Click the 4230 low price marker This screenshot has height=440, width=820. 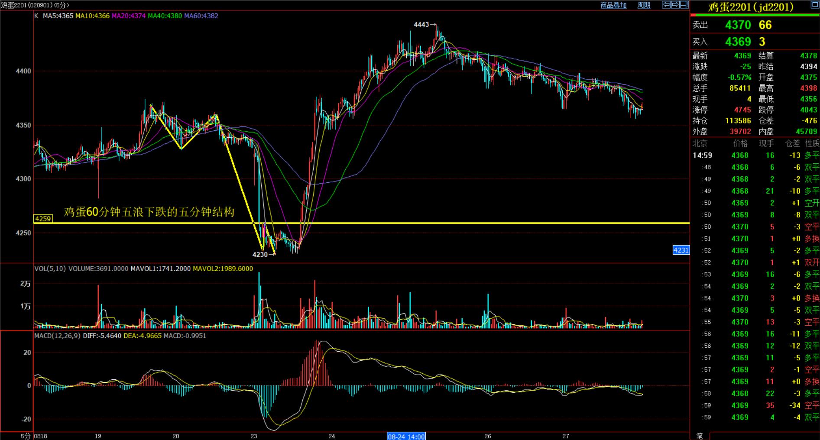(260, 255)
